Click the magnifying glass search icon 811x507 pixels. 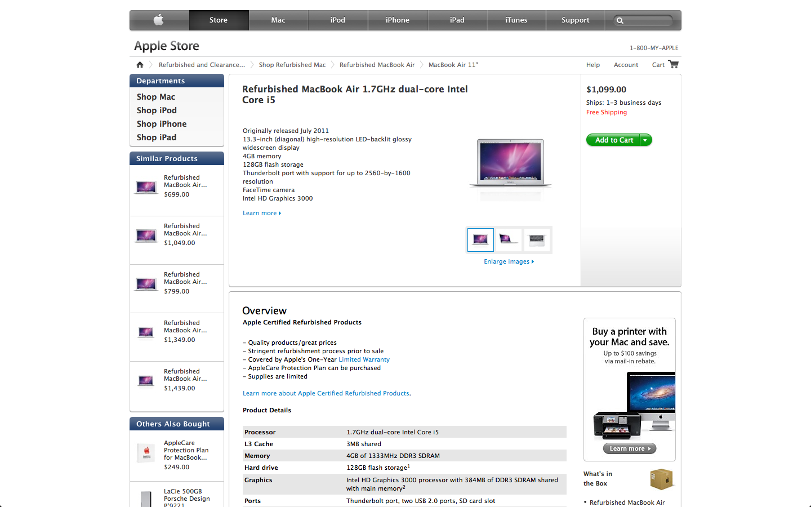coord(620,21)
